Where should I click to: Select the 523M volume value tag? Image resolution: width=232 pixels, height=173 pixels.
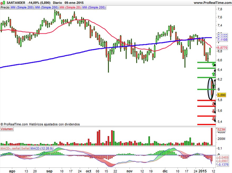[x=221, y=129]
